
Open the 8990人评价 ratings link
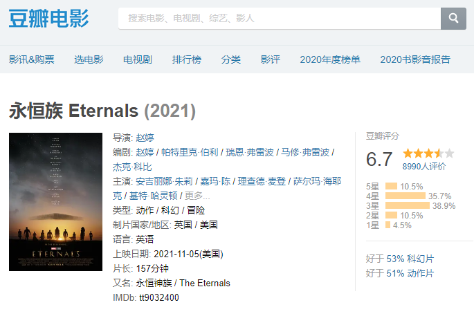pos(423,167)
